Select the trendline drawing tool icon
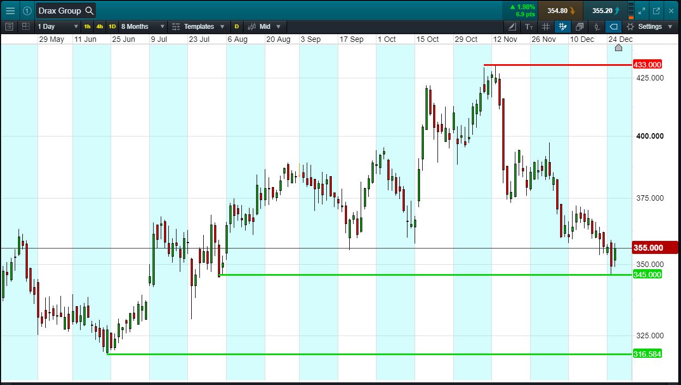Screen dimensions: 681x385 [512, 26]
